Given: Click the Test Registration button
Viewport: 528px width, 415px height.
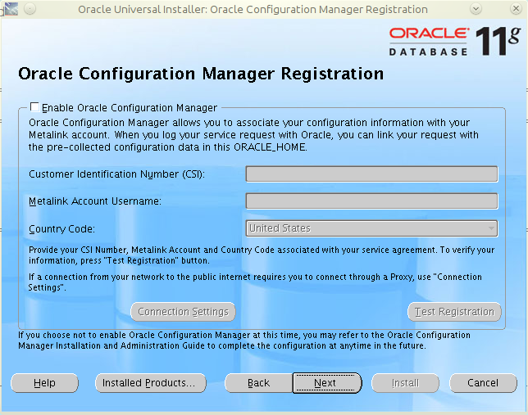Looking at the screenshot, I should [454, 312].
